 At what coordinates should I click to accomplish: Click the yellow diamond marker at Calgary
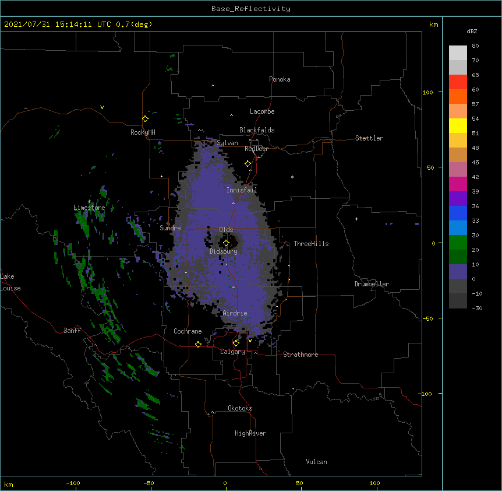[236, 343]
